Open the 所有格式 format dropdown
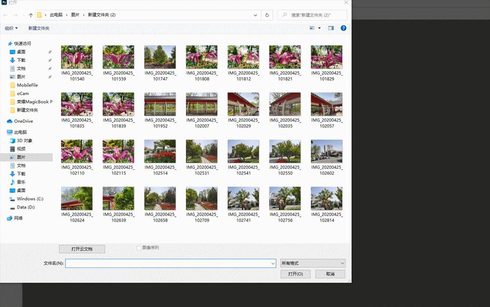Viewport: 490px width, 307px height. coord(312,263)
